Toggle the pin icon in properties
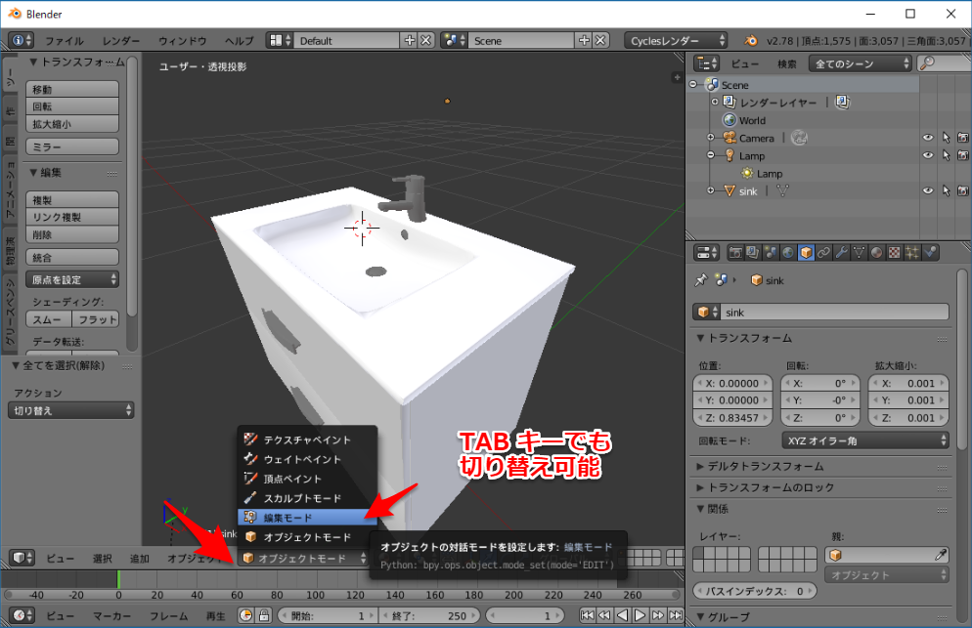Image resolution: width=972 pixels, height=628 pixels. click(x=701, y=280)
